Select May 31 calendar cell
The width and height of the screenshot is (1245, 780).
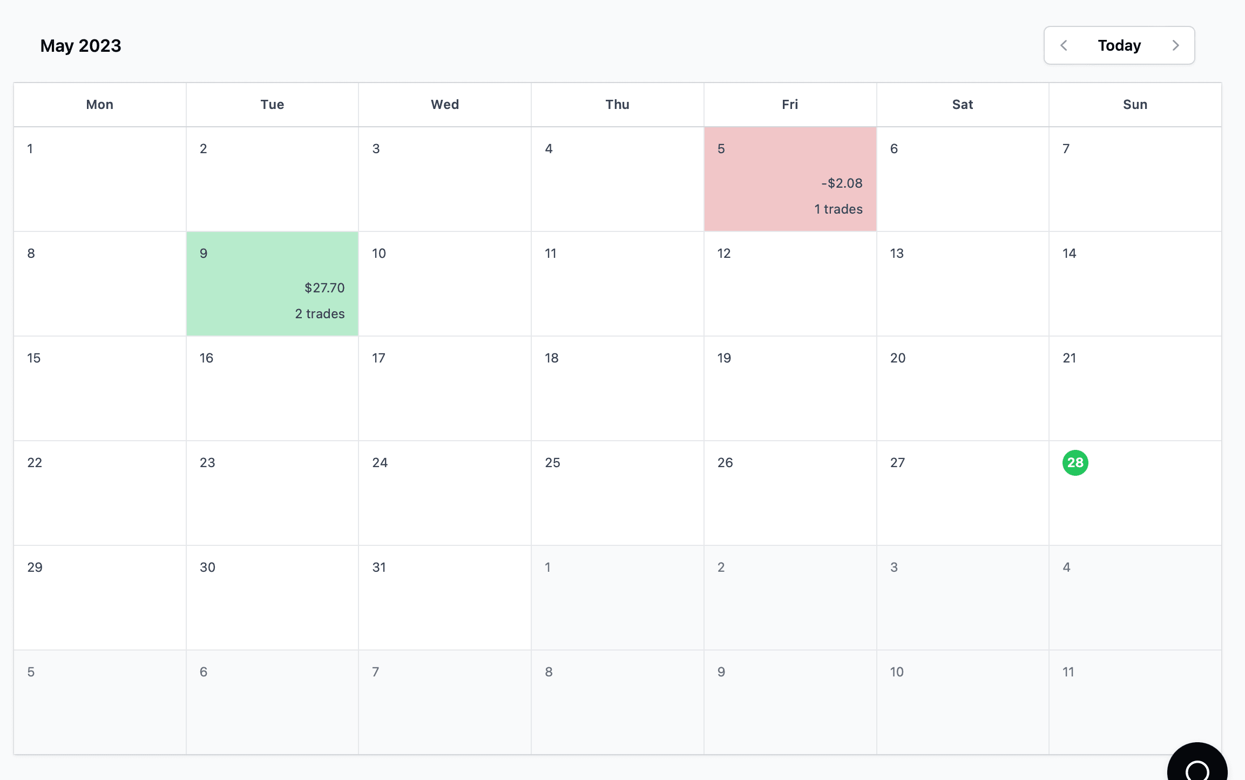[445, 598]
